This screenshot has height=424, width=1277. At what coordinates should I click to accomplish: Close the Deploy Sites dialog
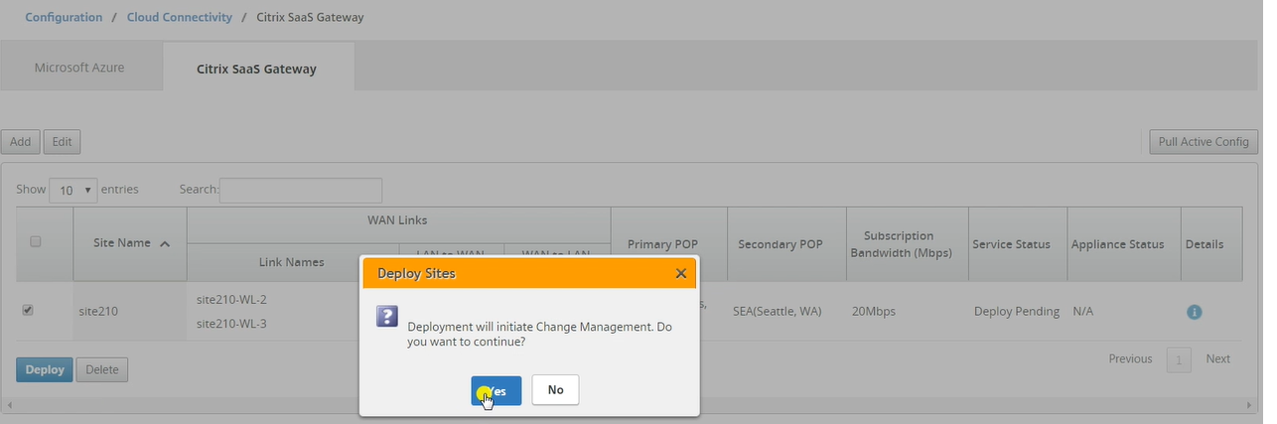pos(680,272)
